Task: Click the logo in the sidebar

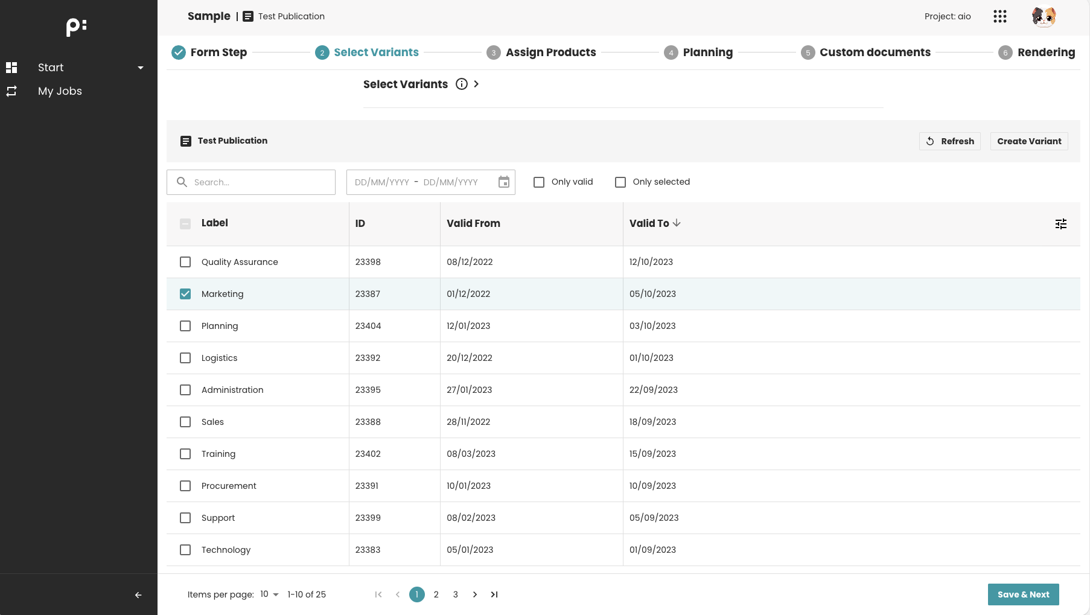Action: 77,27
